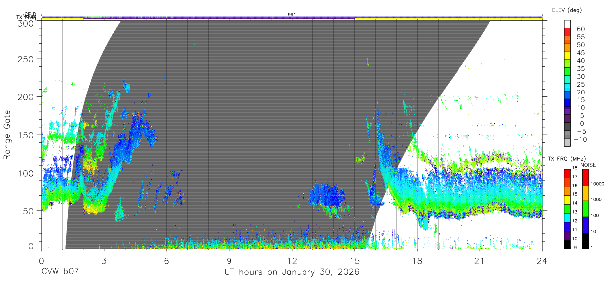The height and width of the screenshot is (282, 610).
Task: Pick the yellow segment of NOISE colorbar
Action: point(585,193)
